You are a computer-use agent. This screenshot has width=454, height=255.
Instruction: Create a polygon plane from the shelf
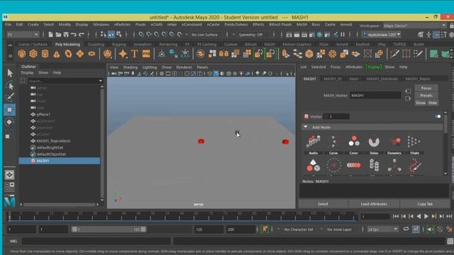point(80,54)
